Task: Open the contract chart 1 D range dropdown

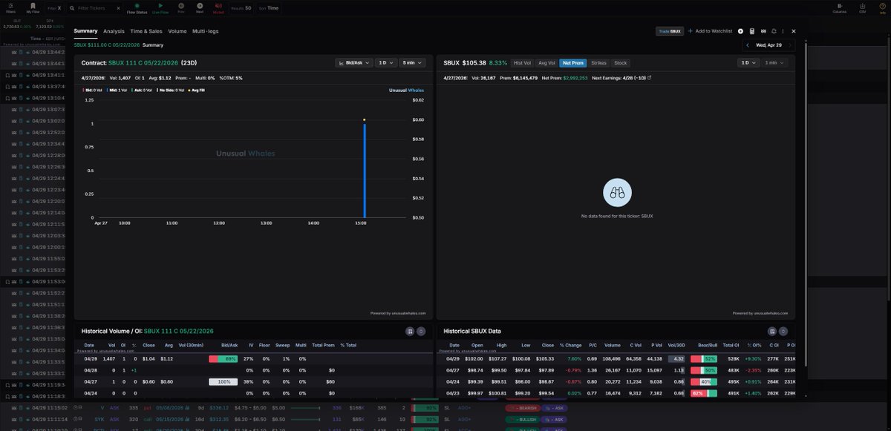Action: pos(385,63)
